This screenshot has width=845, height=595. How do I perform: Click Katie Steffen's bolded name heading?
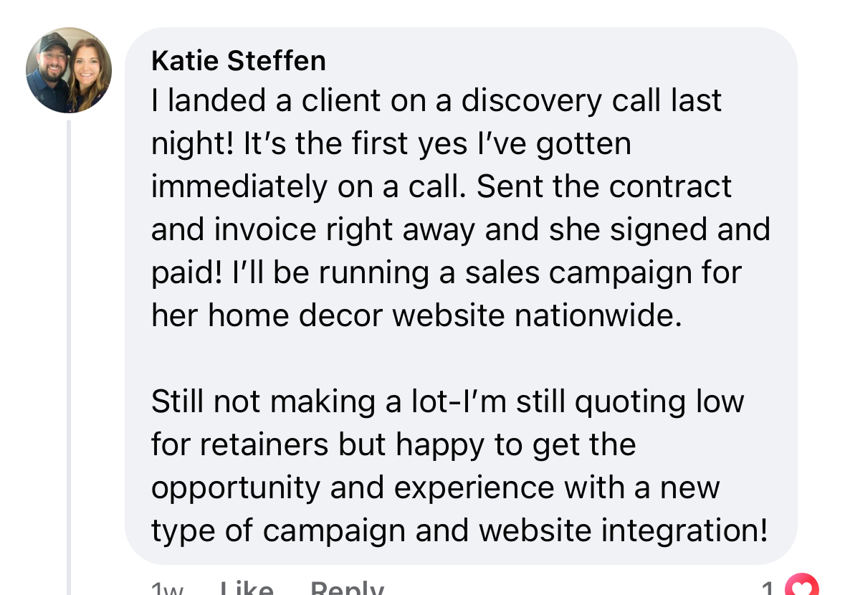[x=238, y=60]
